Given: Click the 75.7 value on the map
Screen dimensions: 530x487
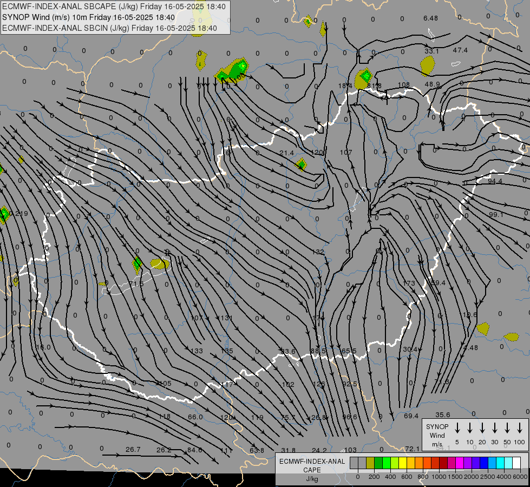Looking at the screenshot, I should [x=288, y=418].
